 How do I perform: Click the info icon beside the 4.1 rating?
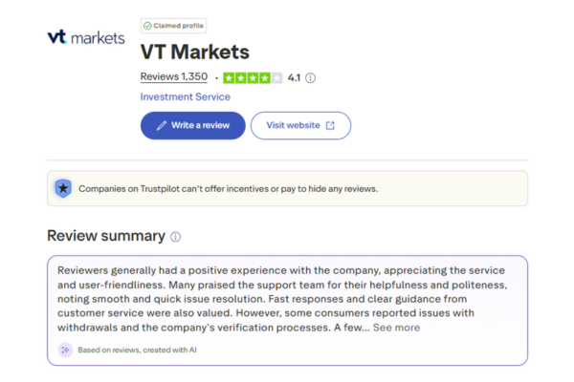(311, 77)
